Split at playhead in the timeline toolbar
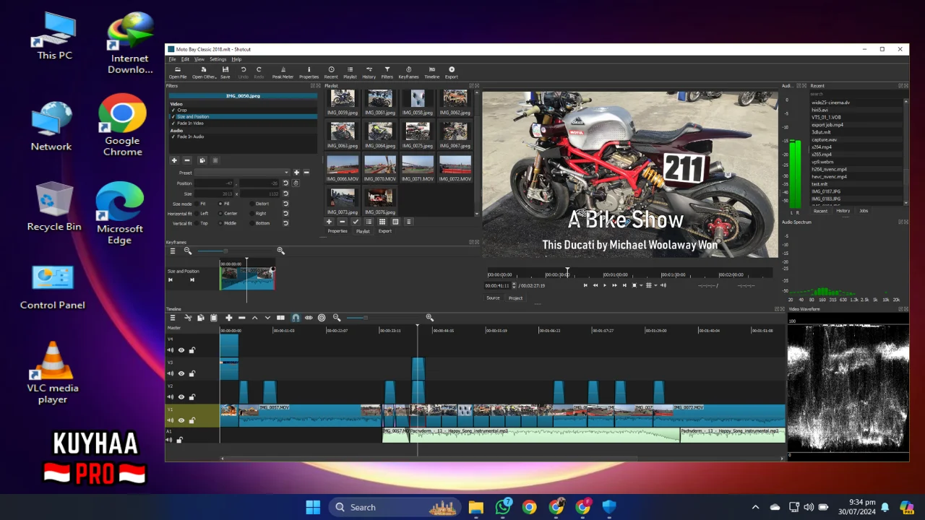925x520 pixels. [x=280, y=318]
